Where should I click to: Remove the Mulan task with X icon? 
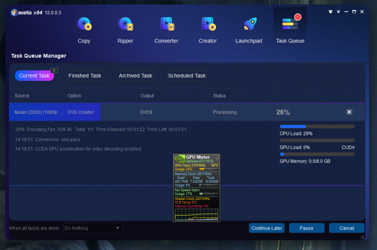(x=349, y=112)
